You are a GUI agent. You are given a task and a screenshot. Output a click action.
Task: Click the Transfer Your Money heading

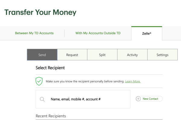[x=40, y=12]
